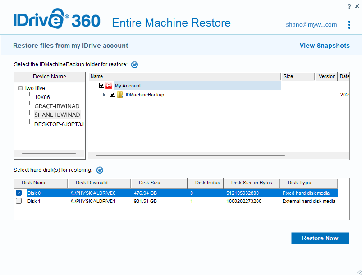
Task: Click the horizontal scrollbar under the file list
Action: [x=190, y=156]
